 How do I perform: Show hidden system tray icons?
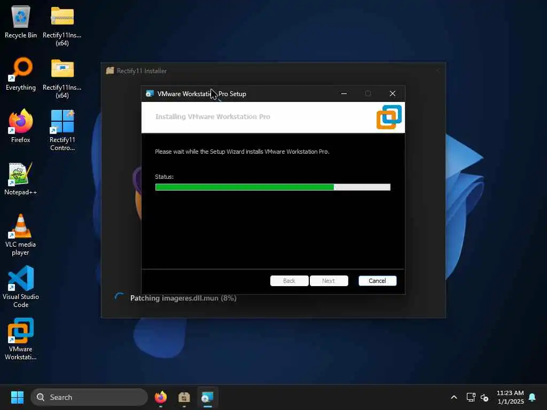pyautogui.click(x=454, y=397)
